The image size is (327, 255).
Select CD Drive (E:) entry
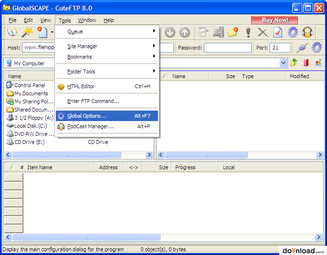[25, 142]
